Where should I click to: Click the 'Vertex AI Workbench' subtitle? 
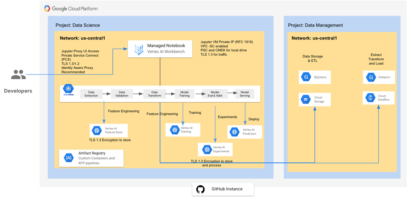pyautogui.click(x=166, y=52)
